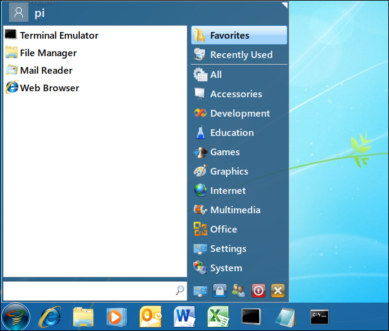This screenshot has height=331, width=389.
Task: Start Mail Reader from the menu
Action: (46, 70)
